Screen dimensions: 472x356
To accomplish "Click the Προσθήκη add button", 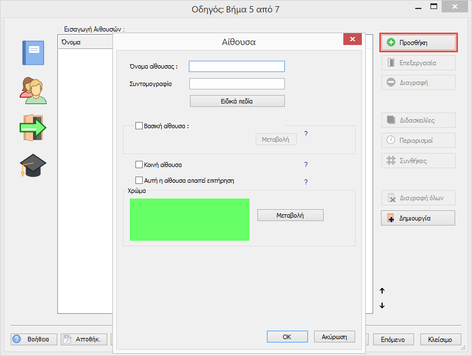I will click(x=419, y=42).
